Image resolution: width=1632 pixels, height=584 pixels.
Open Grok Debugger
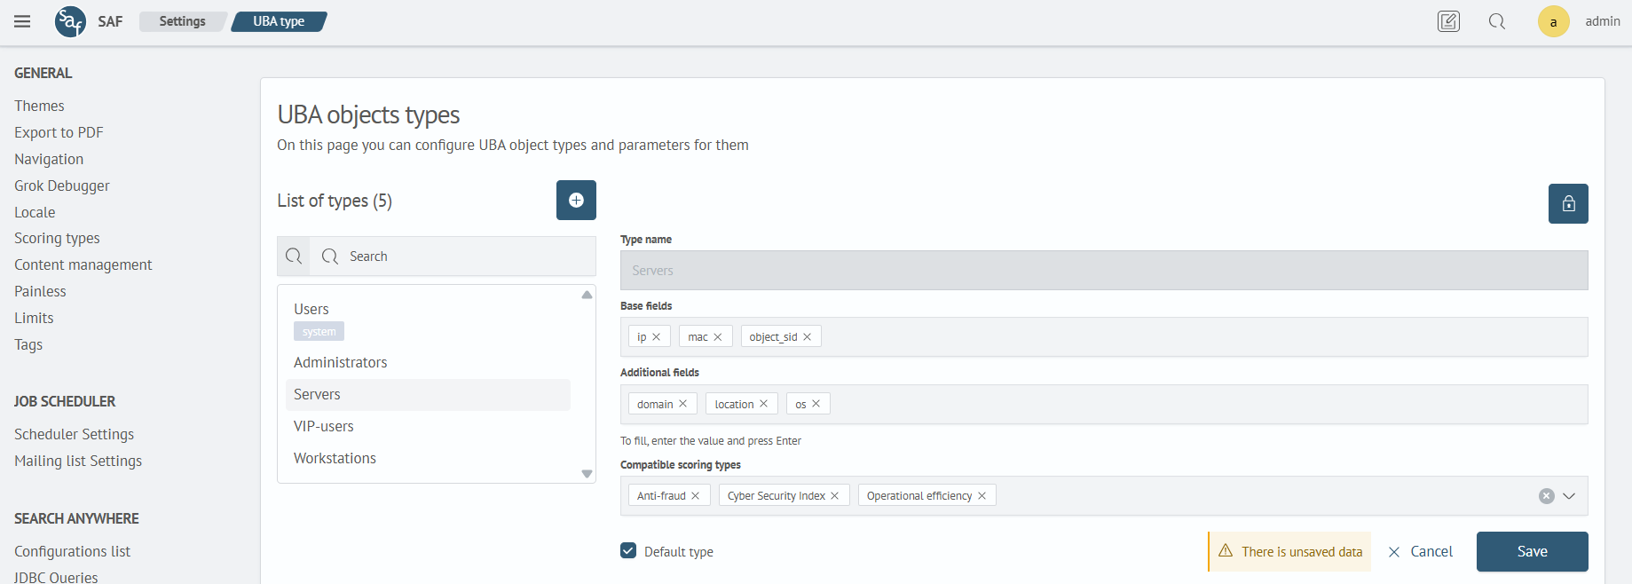click(62, 185)
